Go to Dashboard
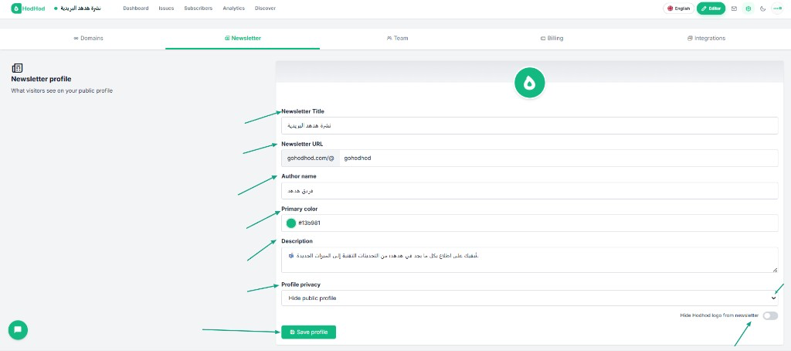Viewport: 791px width, 351px height. pos(136,9)
